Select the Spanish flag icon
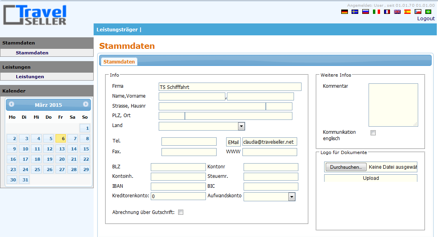 click(x=407, y=12)
